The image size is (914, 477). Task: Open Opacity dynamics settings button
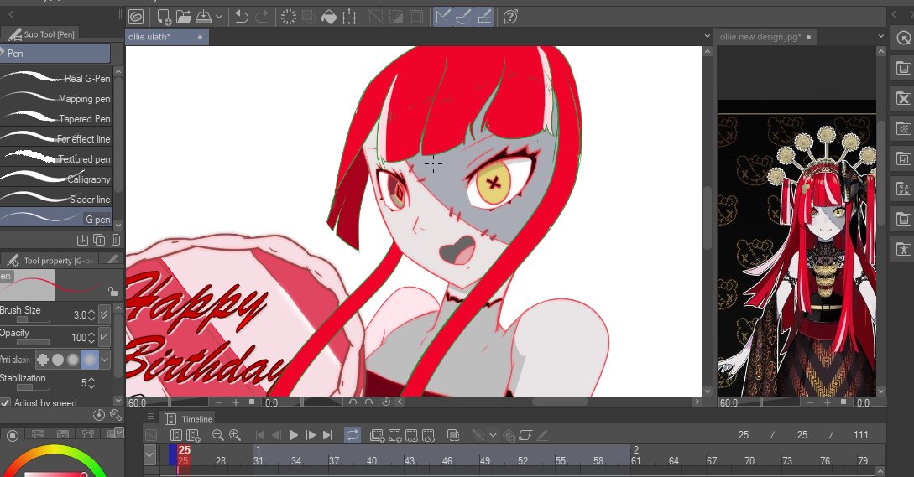104,337
